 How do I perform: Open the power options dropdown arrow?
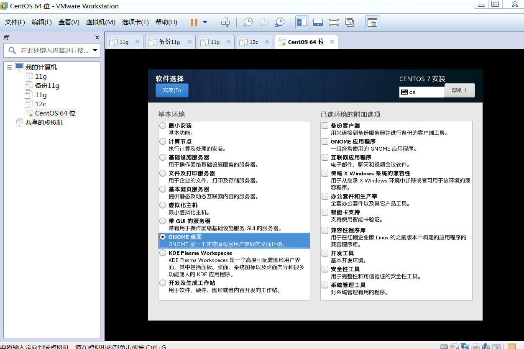(x=205, y=22)
